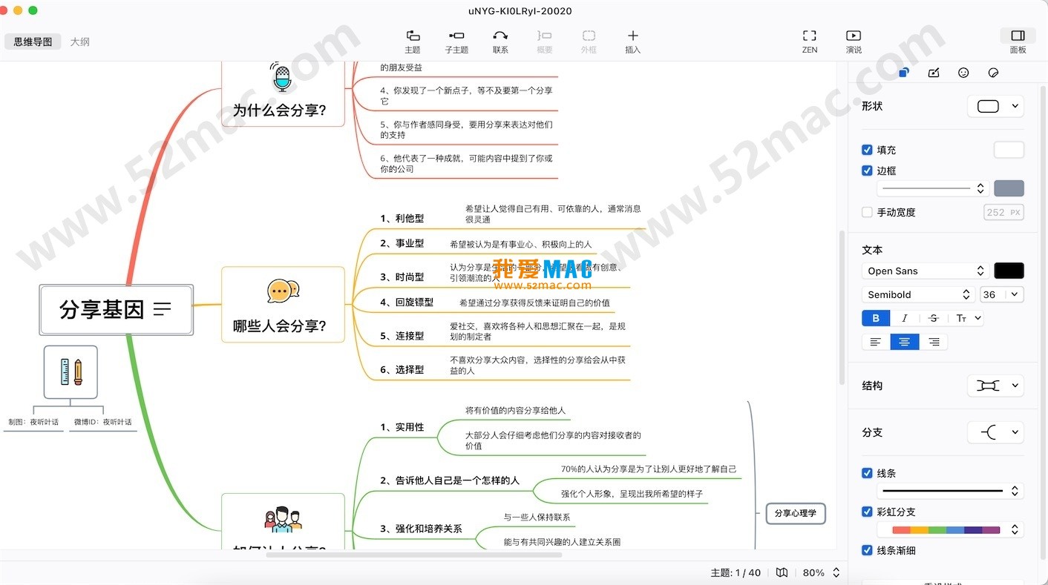Switch to the Mind Map (思维导图) tab

[x=33, y=42]
